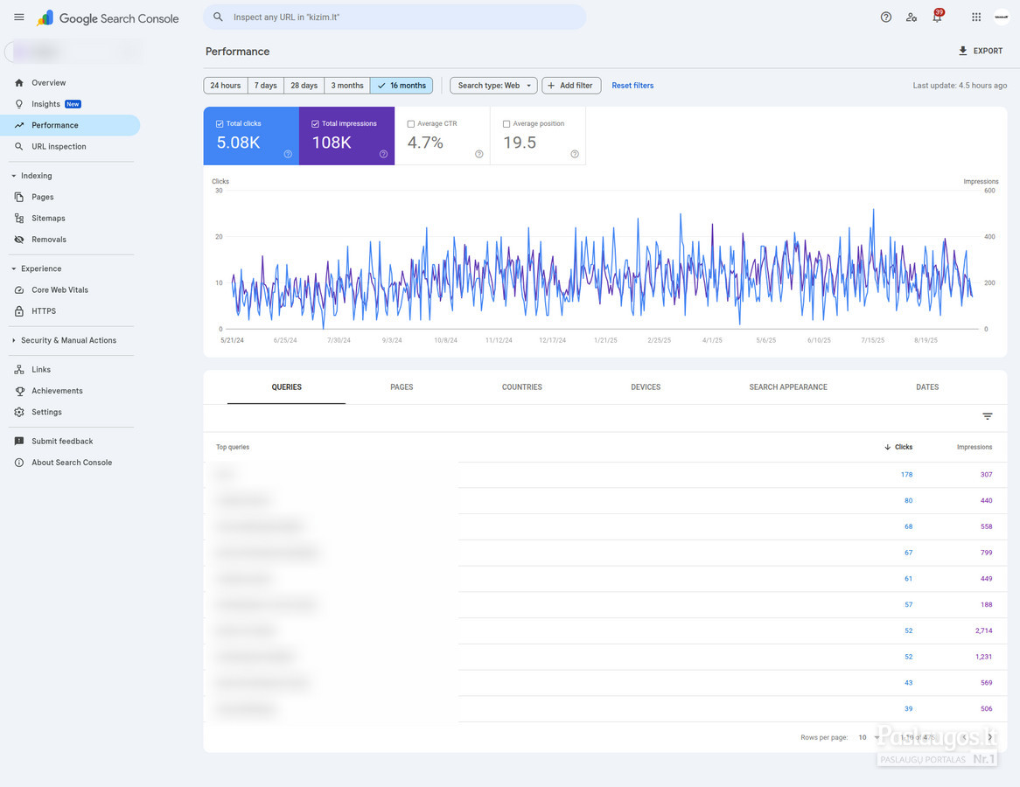Collapse the Indexing section
Screen dimensions: 1020x787
(14, 176)
